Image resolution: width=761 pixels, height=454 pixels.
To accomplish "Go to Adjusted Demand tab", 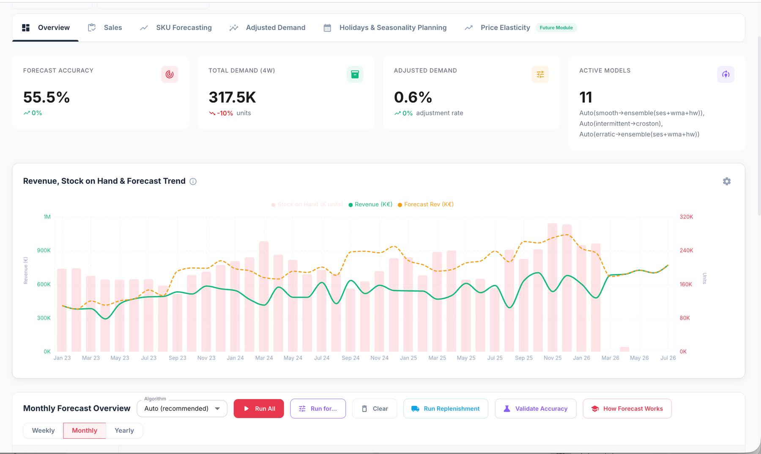I will pos(267,27).
